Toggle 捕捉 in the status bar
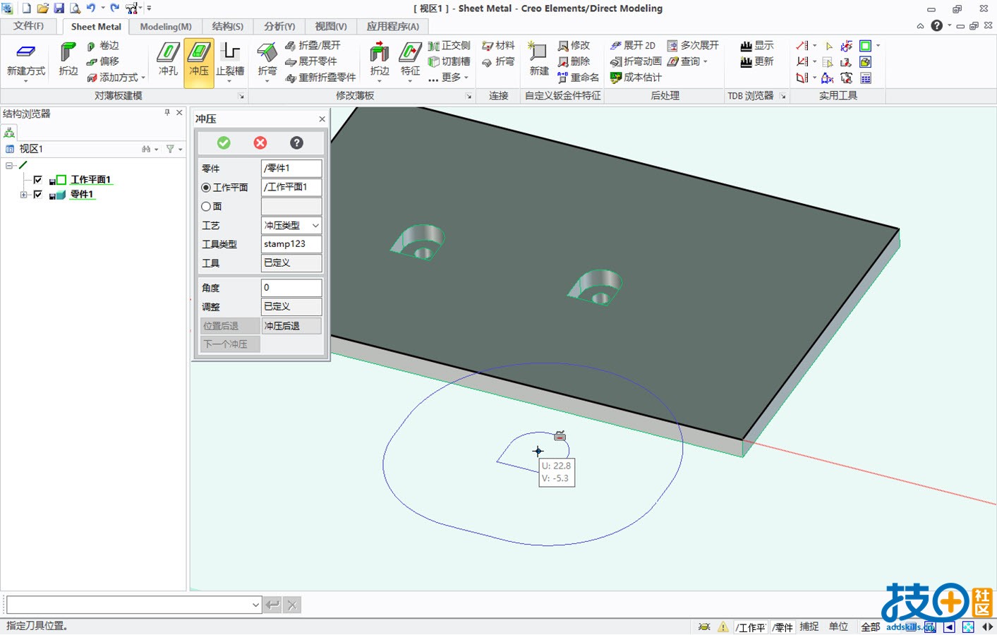Screen dimensions: 997x635 point(809,627)
